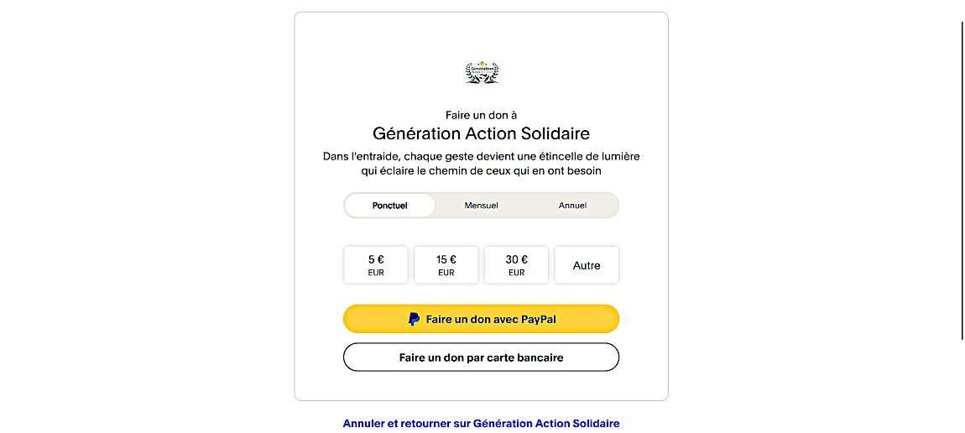
Task: Switch to Mensuel donation frequency
Action: (482, 206)
